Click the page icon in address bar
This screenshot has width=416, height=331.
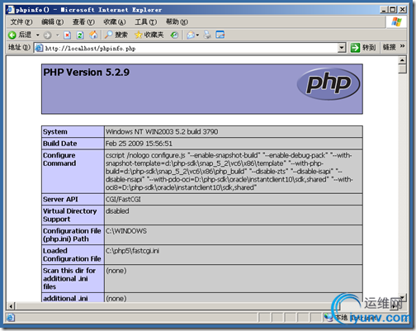[x=39, y=48]
